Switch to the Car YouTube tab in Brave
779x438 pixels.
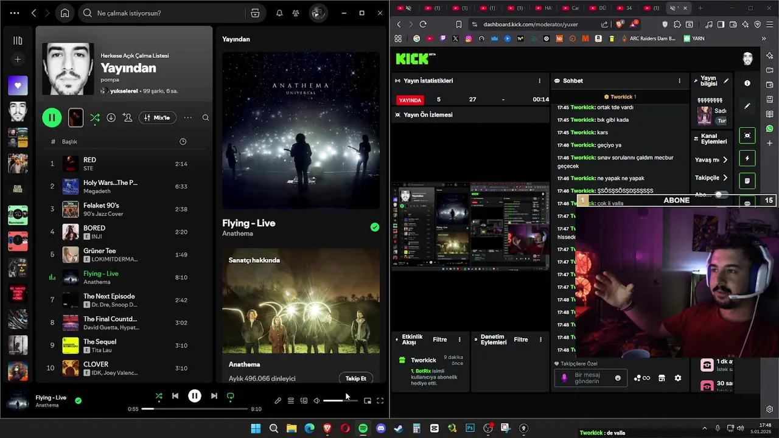click(571, 8)
